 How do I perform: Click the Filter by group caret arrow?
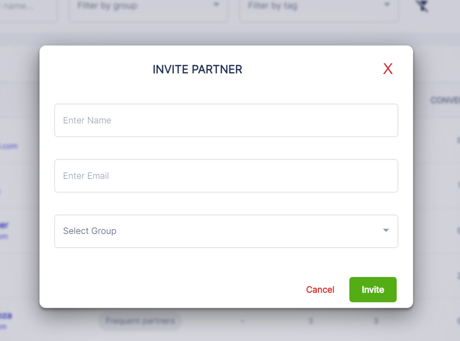tap(216, 5)
